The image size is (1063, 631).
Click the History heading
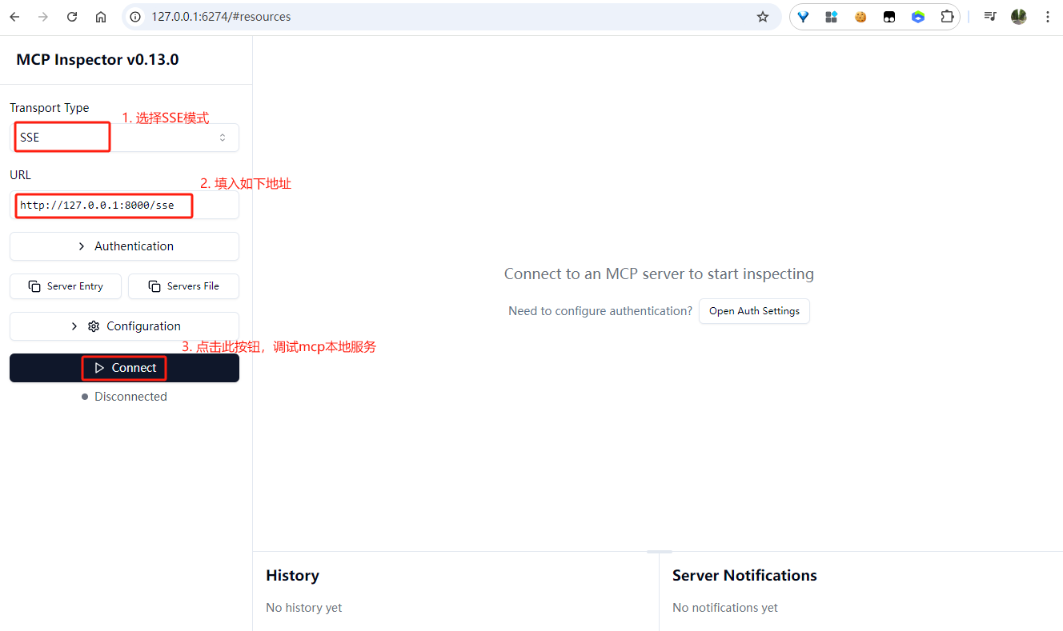[292, 576]
